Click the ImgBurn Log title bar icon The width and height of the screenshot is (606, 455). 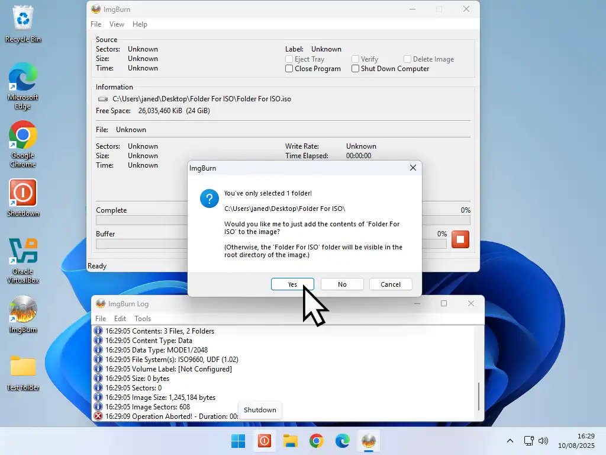coord(101,304)
